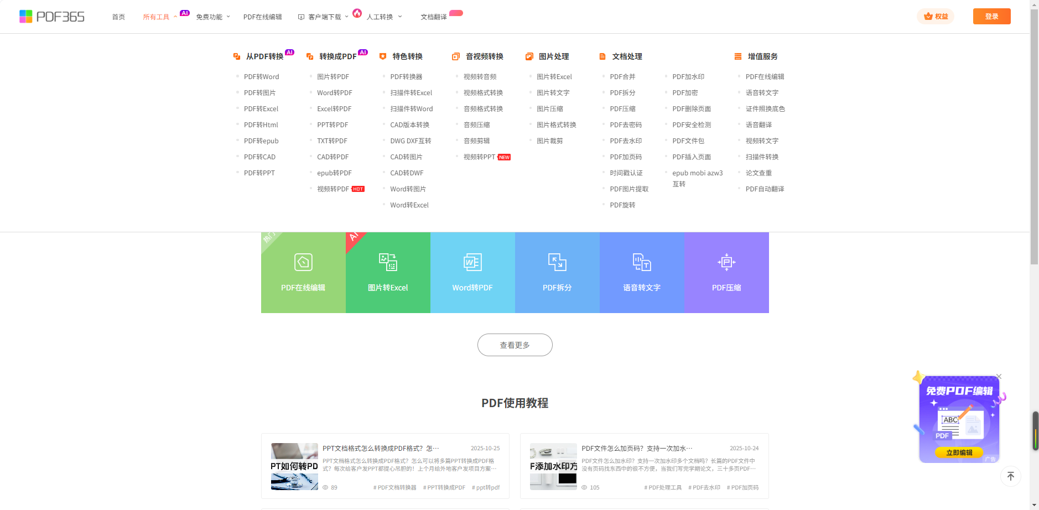The height and width of the screenshot is (510, 1039).
Task: Open the PDF在线编辑 green tile icon
Action: click(x=303, y=262)
